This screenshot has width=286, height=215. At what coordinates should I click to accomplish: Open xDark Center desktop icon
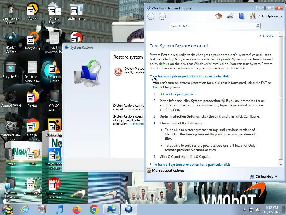11,43
